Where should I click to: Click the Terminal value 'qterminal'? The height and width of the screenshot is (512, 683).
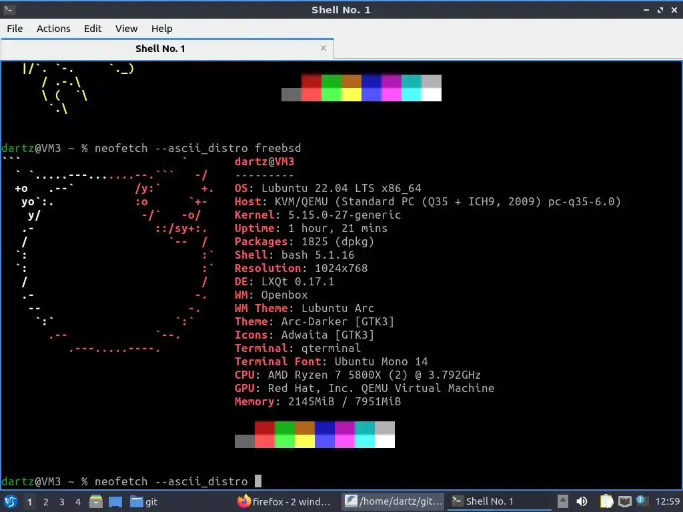(331, 348)
